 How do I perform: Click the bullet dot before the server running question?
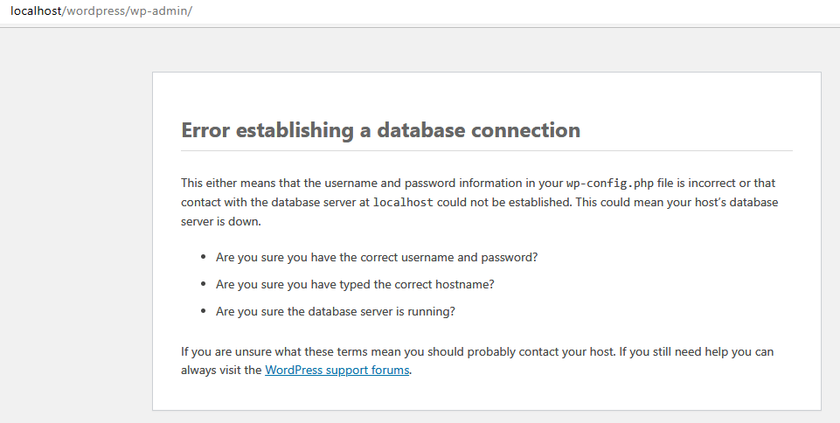tap(203, 310)
